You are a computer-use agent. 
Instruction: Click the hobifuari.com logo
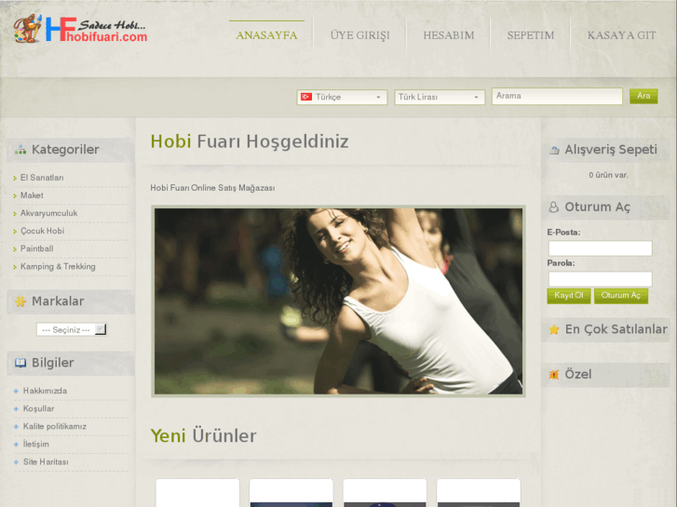80,29
